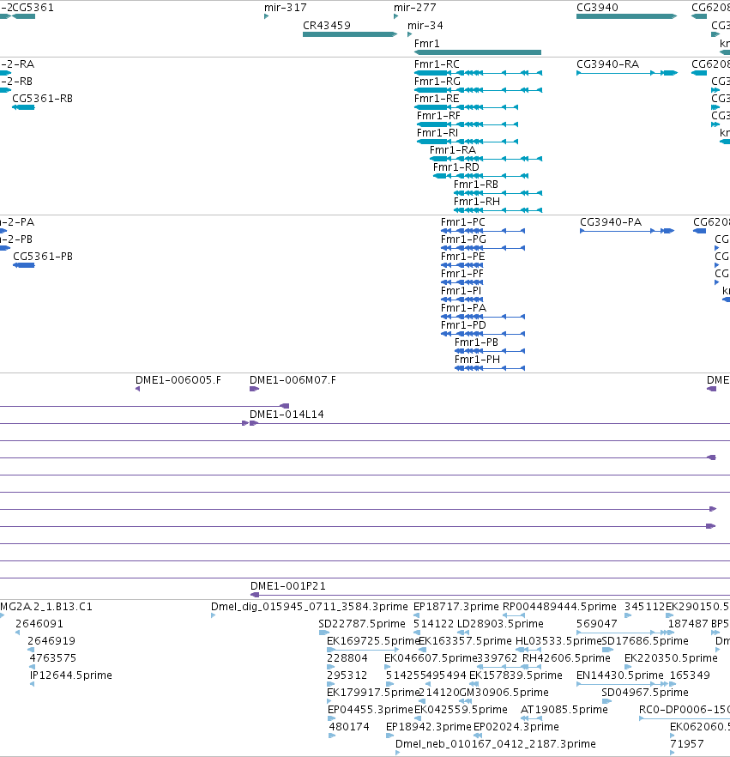The width and height of the screenshot is (730, 757).
Task: Open the EK179917.5prime EST label
Action: coord(372,693)
